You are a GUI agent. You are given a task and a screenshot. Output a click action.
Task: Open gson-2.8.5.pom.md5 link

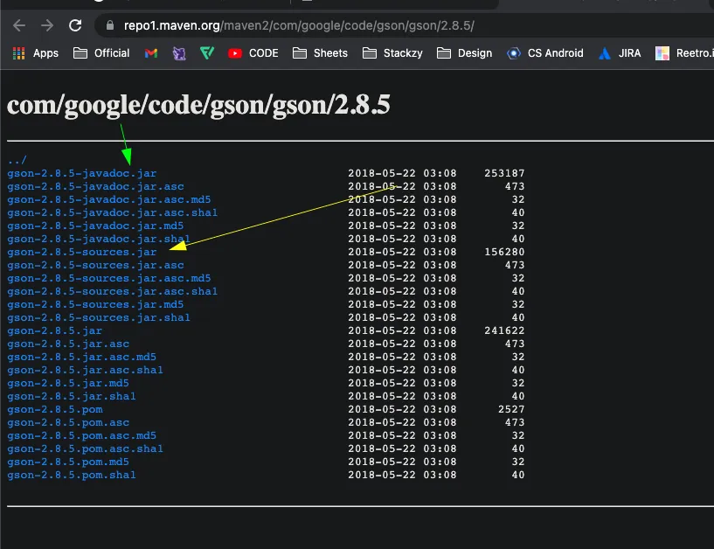coord(68,462)
